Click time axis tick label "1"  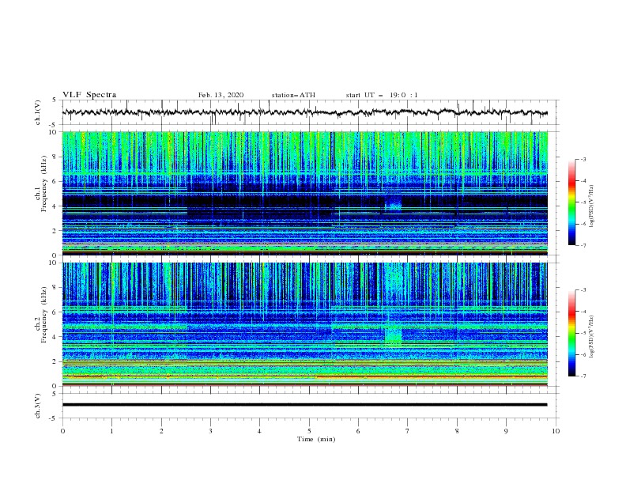point(111,431)
